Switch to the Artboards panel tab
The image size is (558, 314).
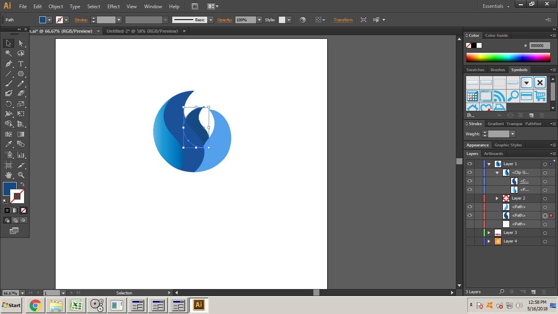click(x=493, y=154)
